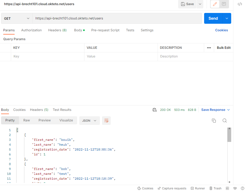The image size is (245, 191).
Task: Toggle line wrapping in the response pane
Action: coord(106,121)
